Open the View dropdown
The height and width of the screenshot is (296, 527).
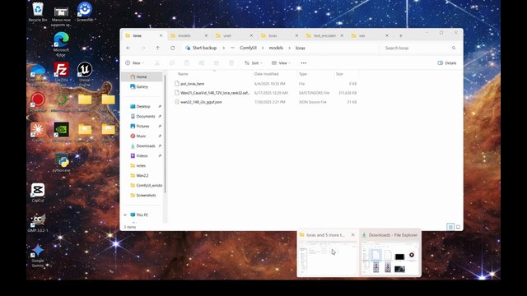coord(281,63)
